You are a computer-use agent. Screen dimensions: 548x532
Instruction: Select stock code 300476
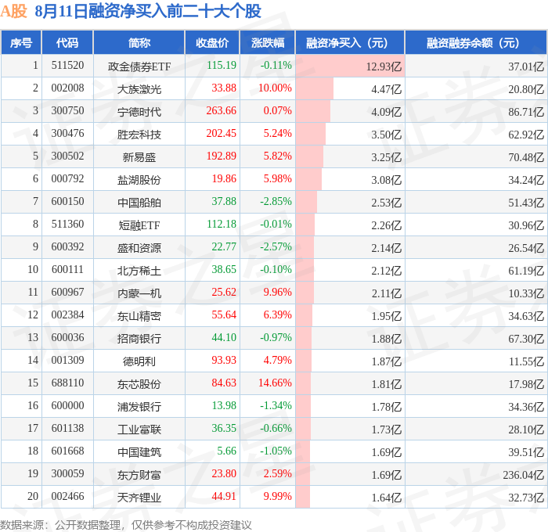coord(67,134)
